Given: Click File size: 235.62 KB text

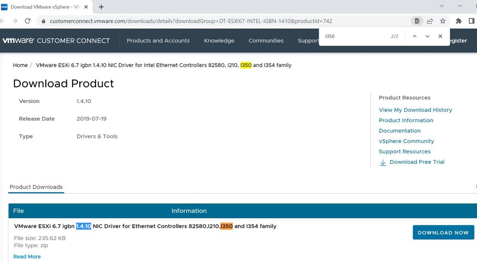Looking at the screenshot, I should (40, 238).
